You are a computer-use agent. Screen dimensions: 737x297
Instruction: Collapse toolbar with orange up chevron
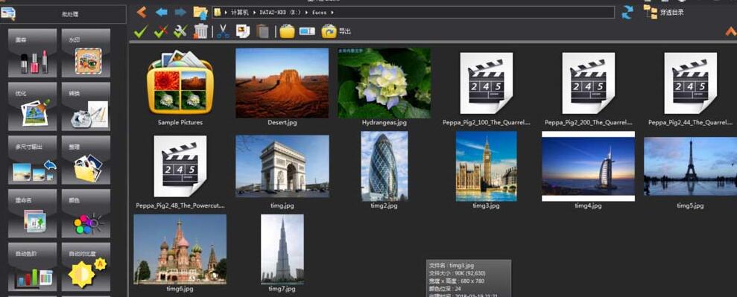730,31
